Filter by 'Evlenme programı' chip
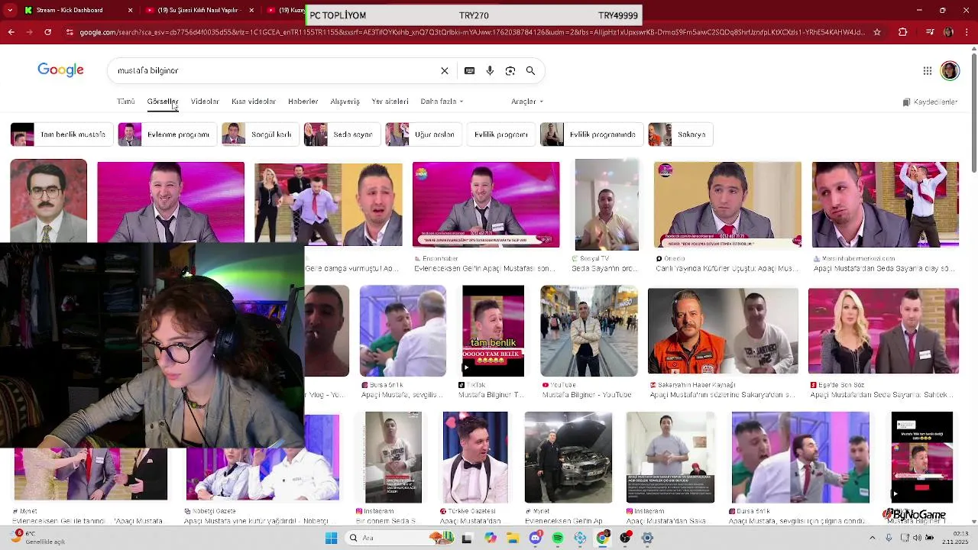The image size is (978, 550). 166,134
